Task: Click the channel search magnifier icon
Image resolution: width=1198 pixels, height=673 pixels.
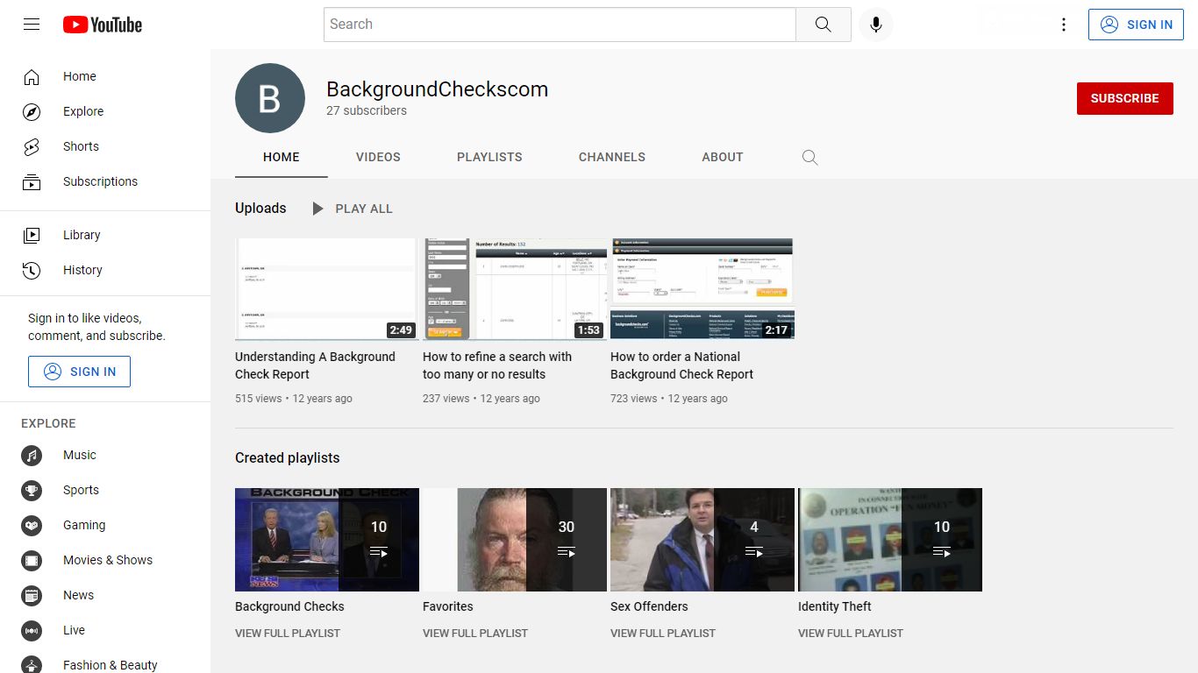Action: (809, 158)
